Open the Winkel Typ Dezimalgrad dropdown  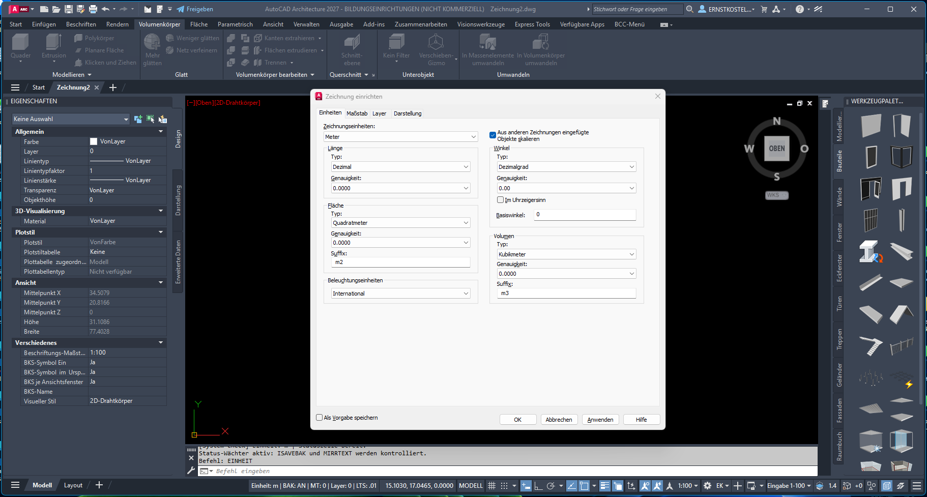(566, 167)
